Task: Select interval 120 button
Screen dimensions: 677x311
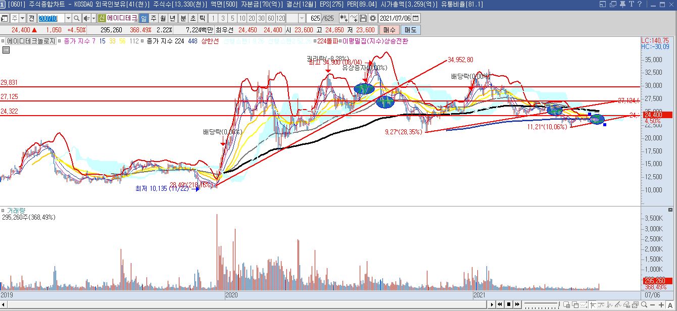Action: [280, 18]
